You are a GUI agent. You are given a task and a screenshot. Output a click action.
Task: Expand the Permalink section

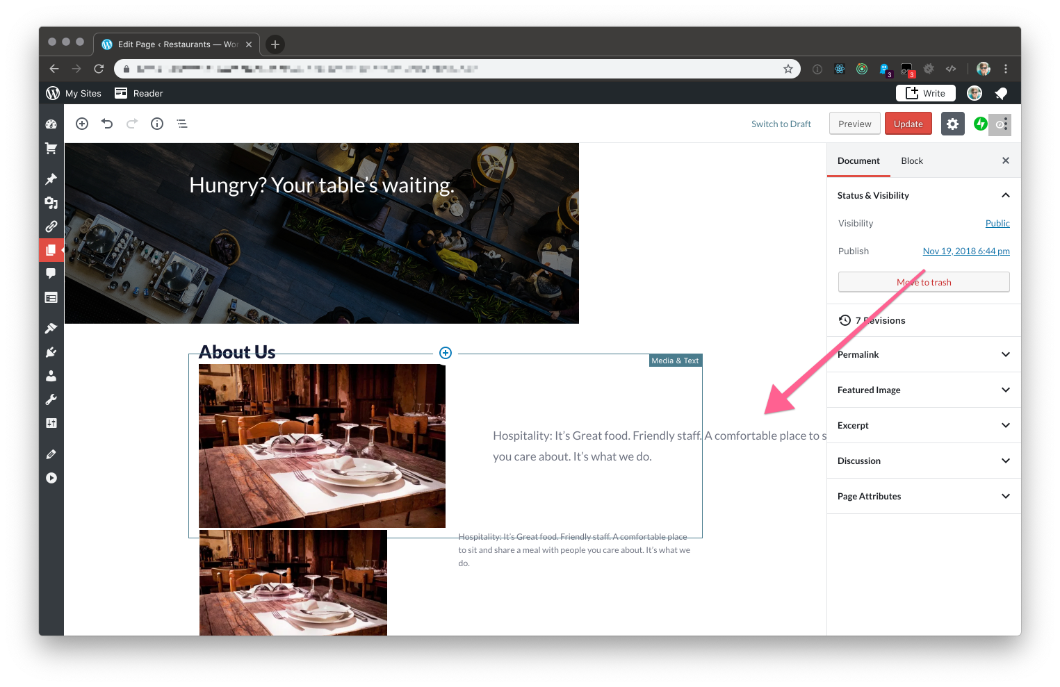point(923,354)
